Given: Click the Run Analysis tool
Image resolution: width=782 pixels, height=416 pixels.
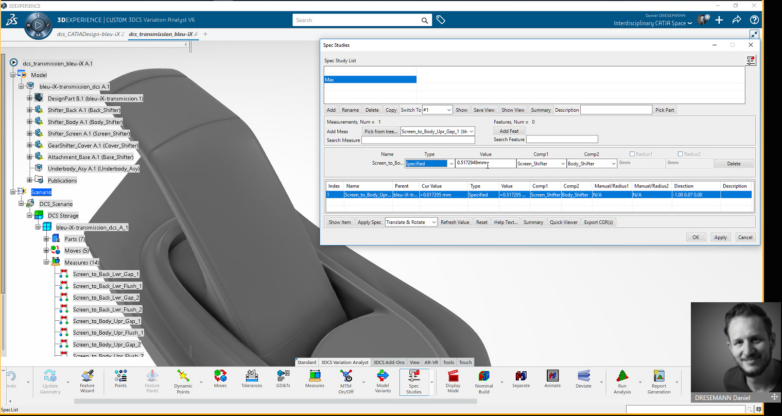Looking at the screenshot, I should [x=622, y=382].
